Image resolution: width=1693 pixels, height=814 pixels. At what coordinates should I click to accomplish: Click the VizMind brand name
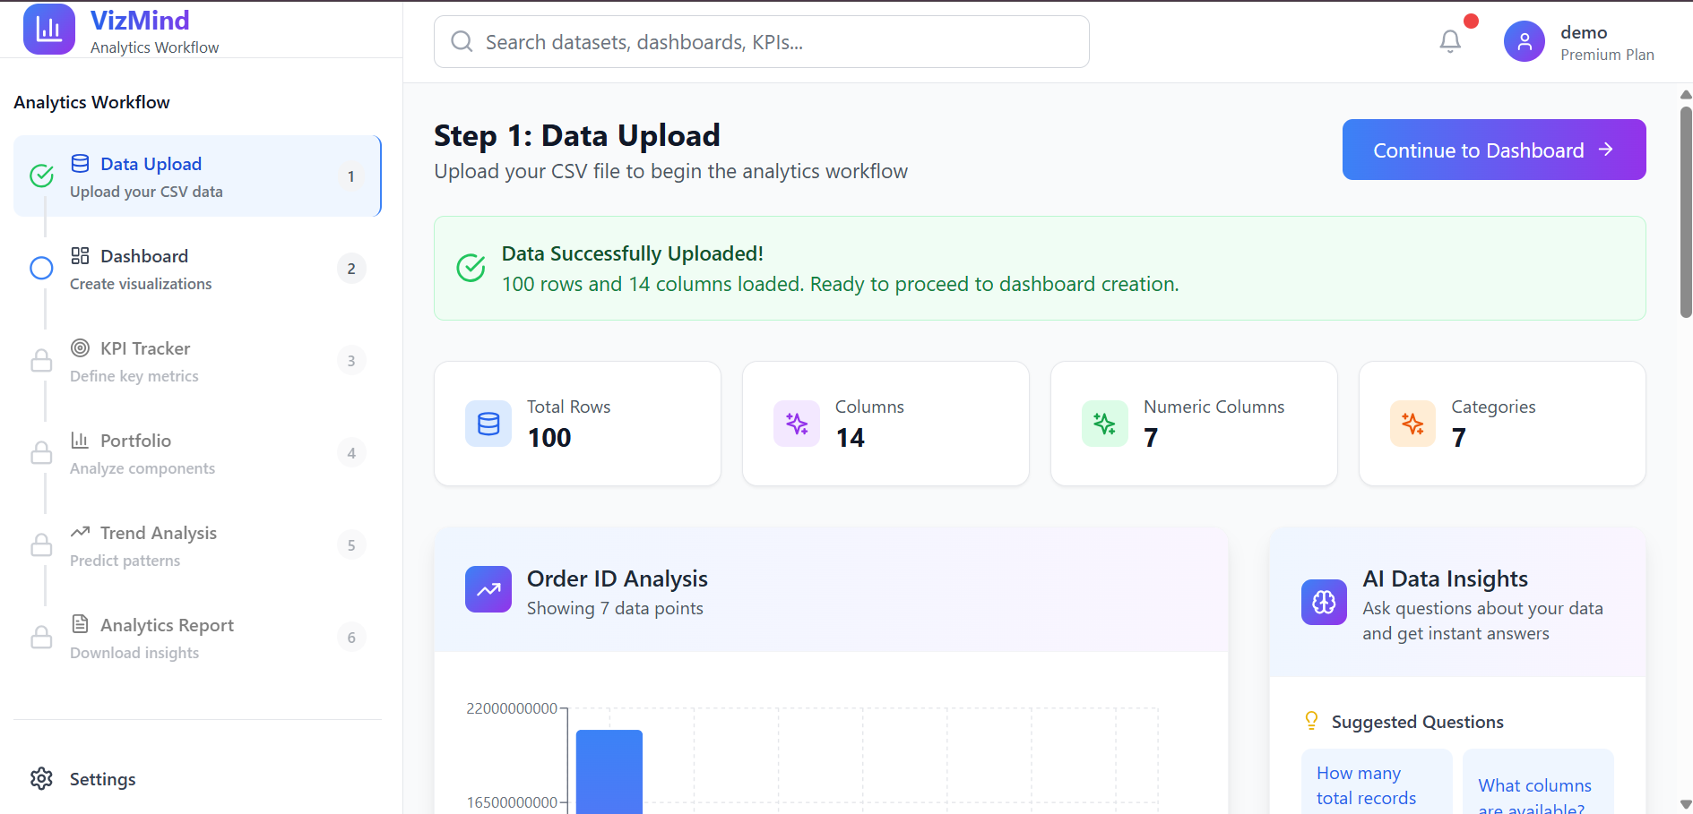[x=140, y=20]
